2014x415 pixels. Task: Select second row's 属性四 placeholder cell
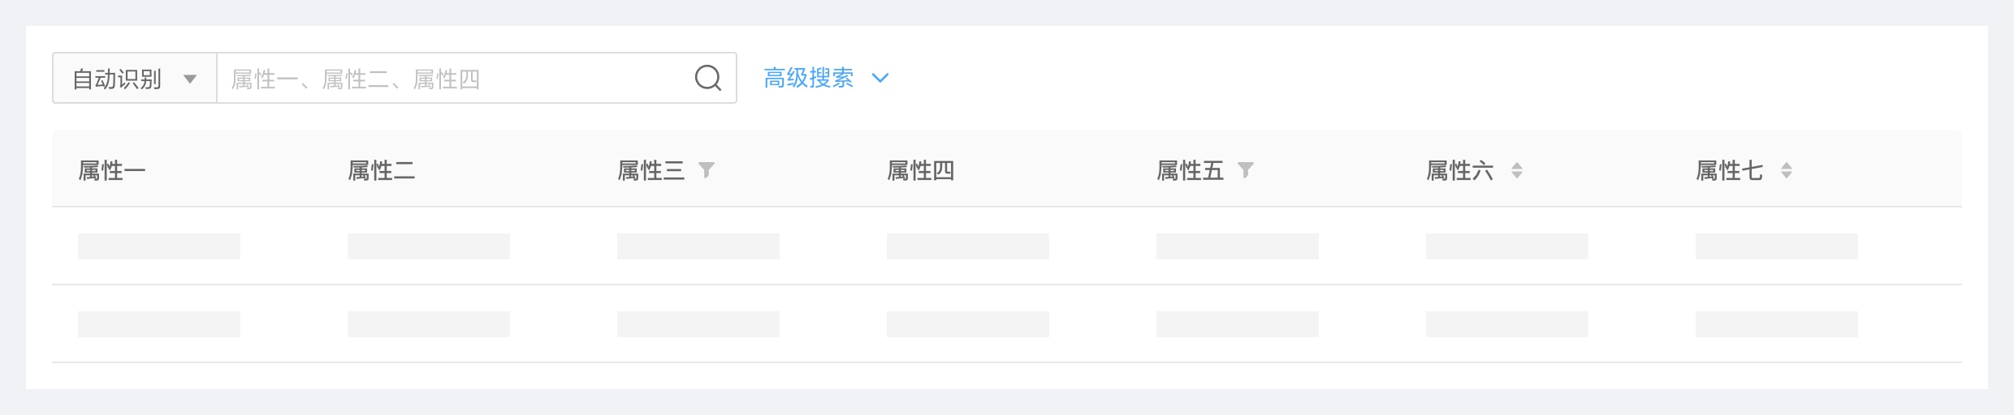[x=968, y=324]
